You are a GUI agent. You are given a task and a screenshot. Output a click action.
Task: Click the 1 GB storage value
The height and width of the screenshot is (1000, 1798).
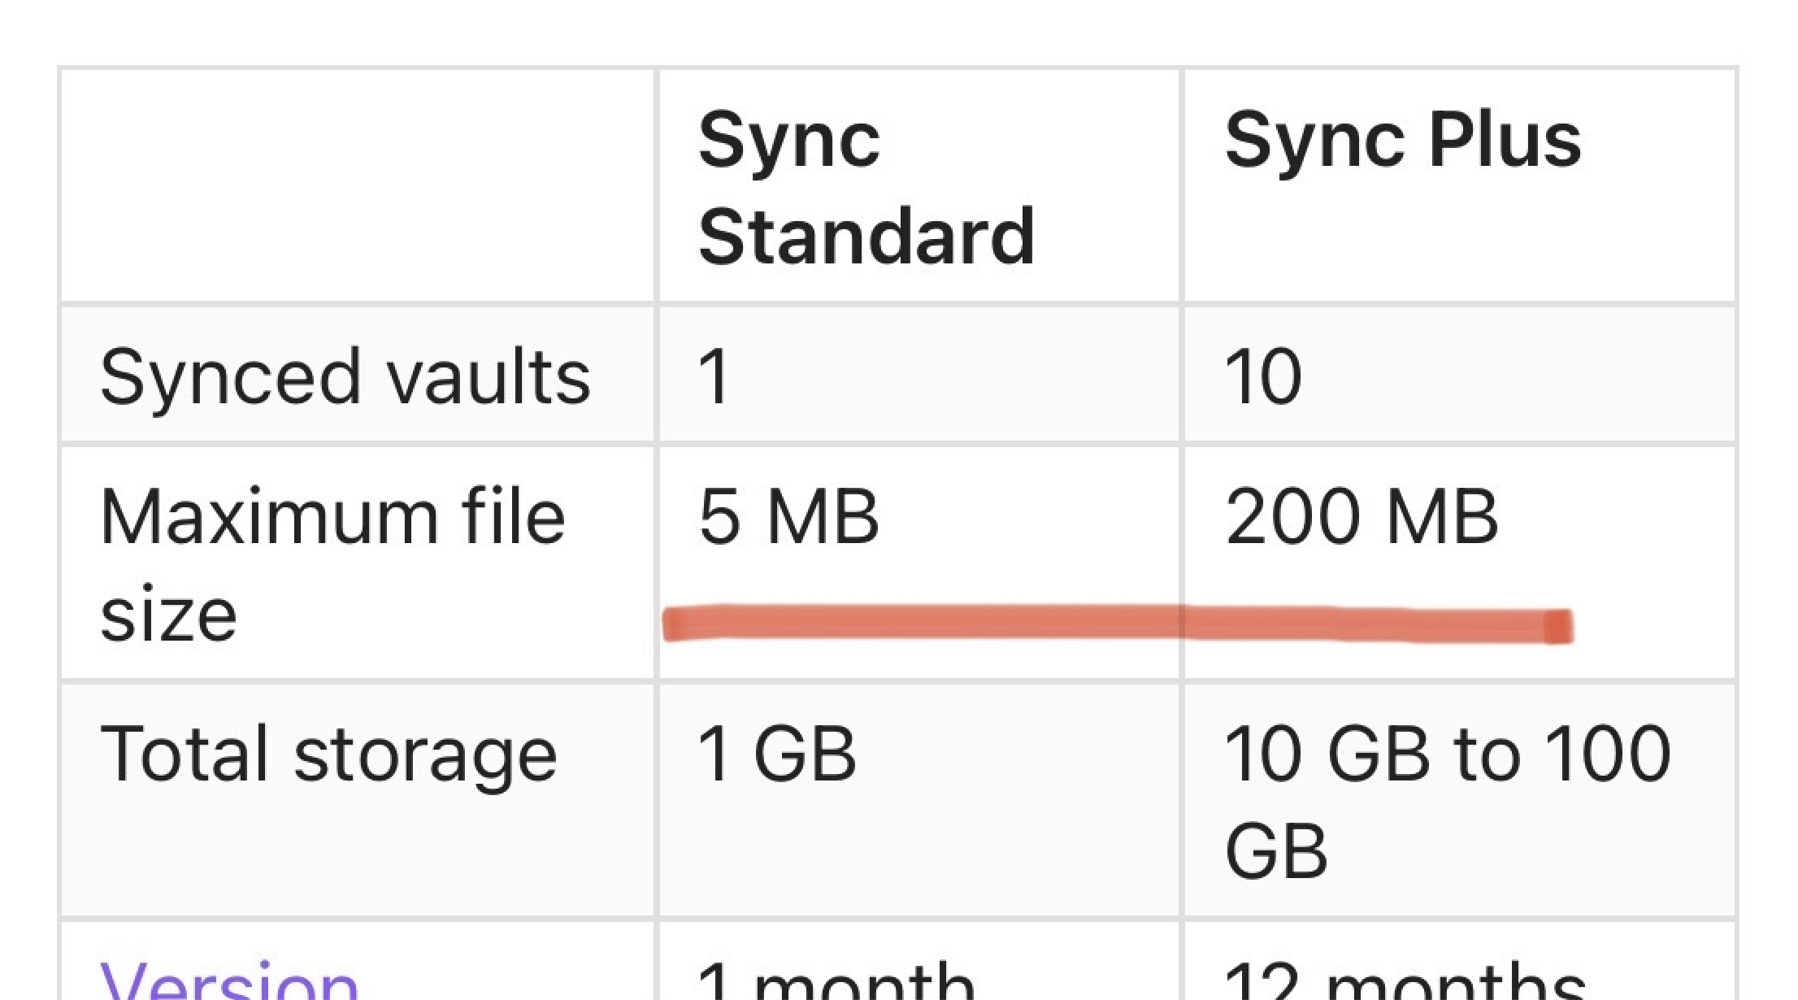pos(776,754)
